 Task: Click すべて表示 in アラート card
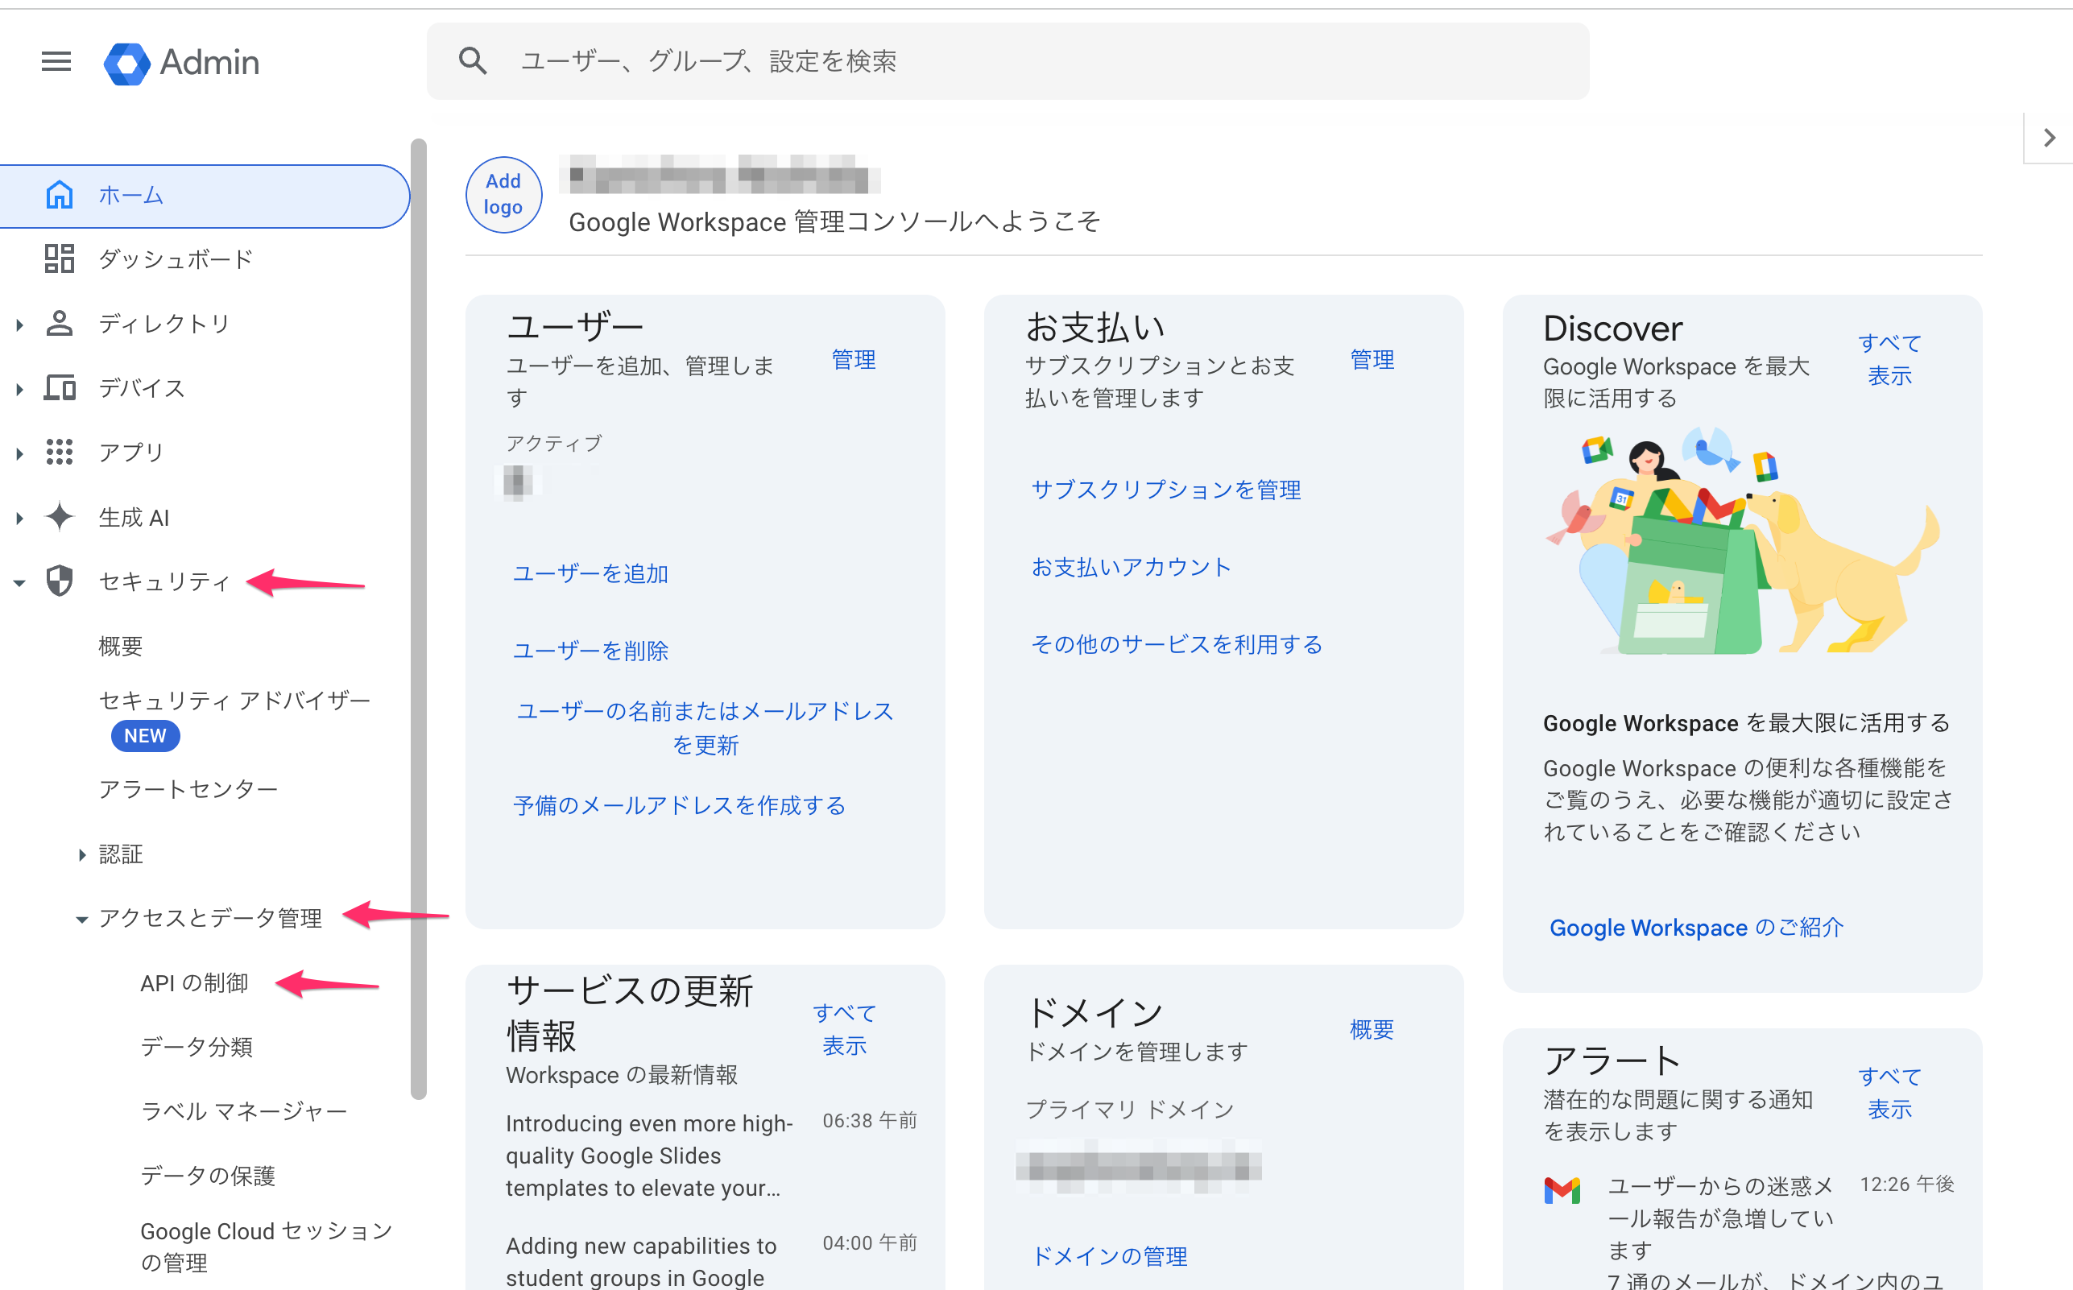click(x=1889, y=1093)
